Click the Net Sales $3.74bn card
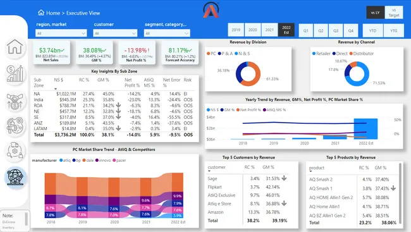This screenshot has width=411, height=232. tap(51, 52)
